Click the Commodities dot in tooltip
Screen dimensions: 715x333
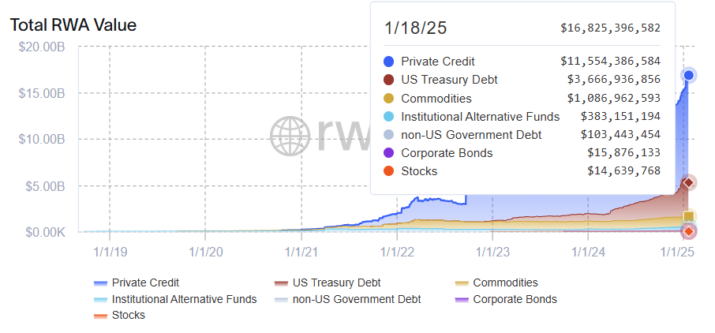388,99
